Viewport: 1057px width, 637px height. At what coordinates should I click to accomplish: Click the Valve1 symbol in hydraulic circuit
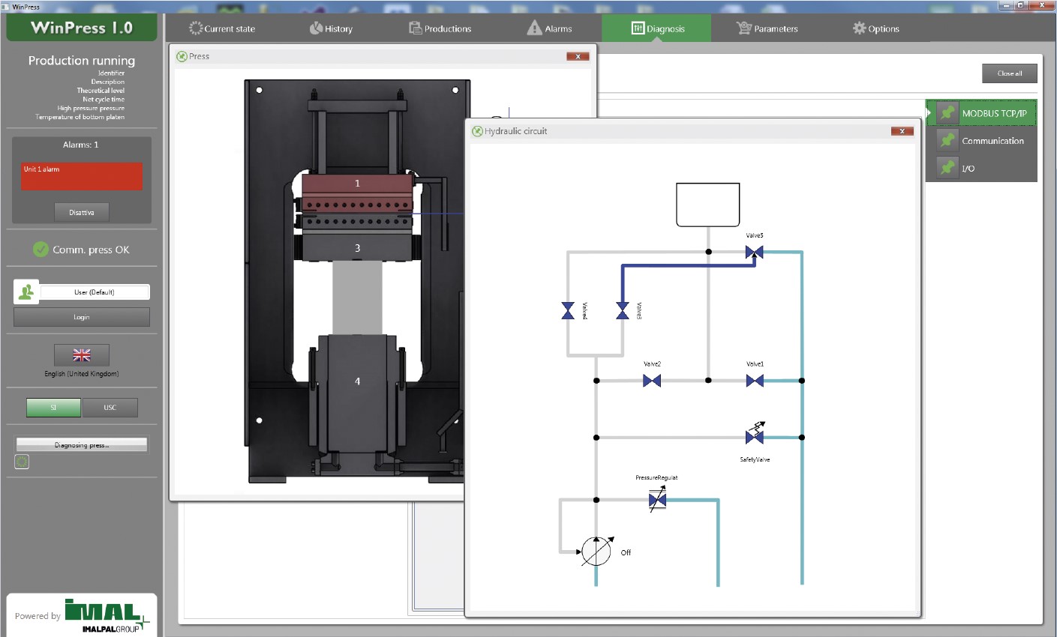pyautogui.click(x=755, y=381)
